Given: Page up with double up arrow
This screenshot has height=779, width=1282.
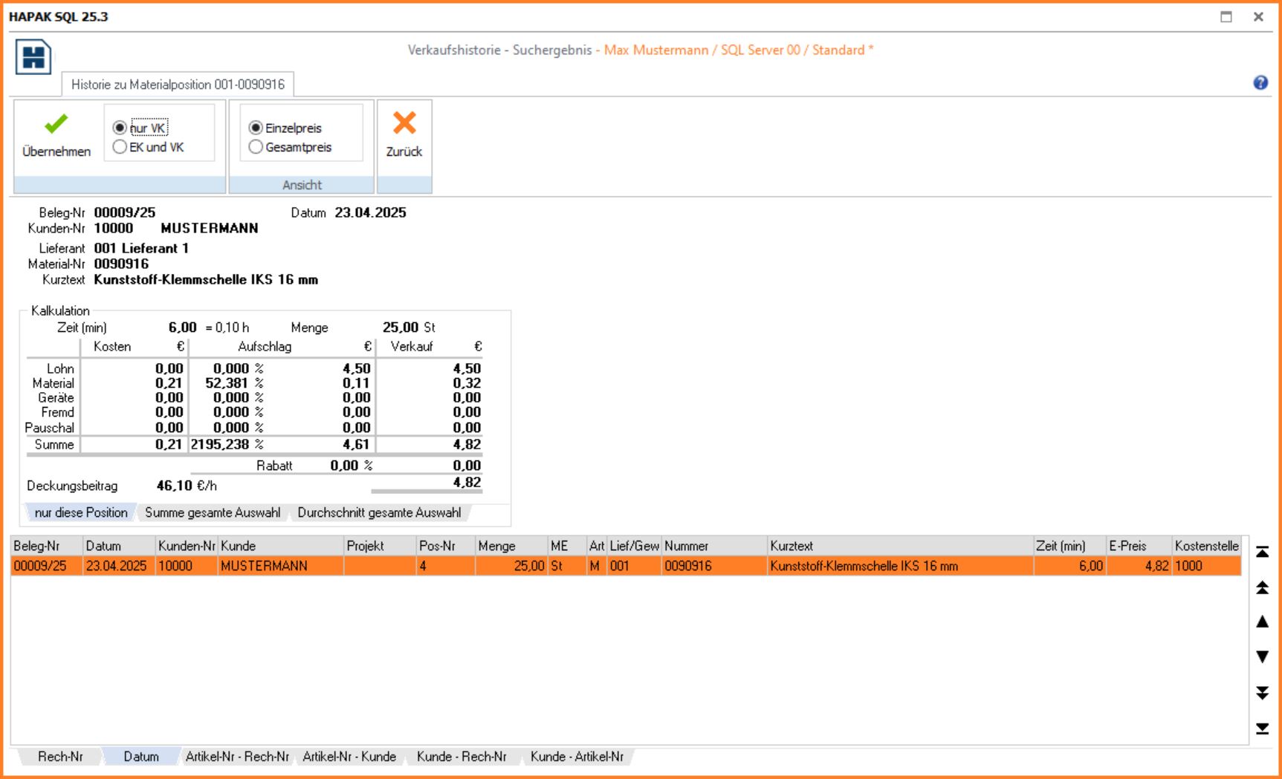Looking at the screenshot, I should (1262, 587).
